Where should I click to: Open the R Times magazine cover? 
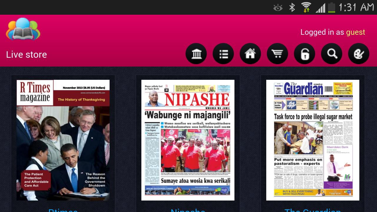click(63, 140)
